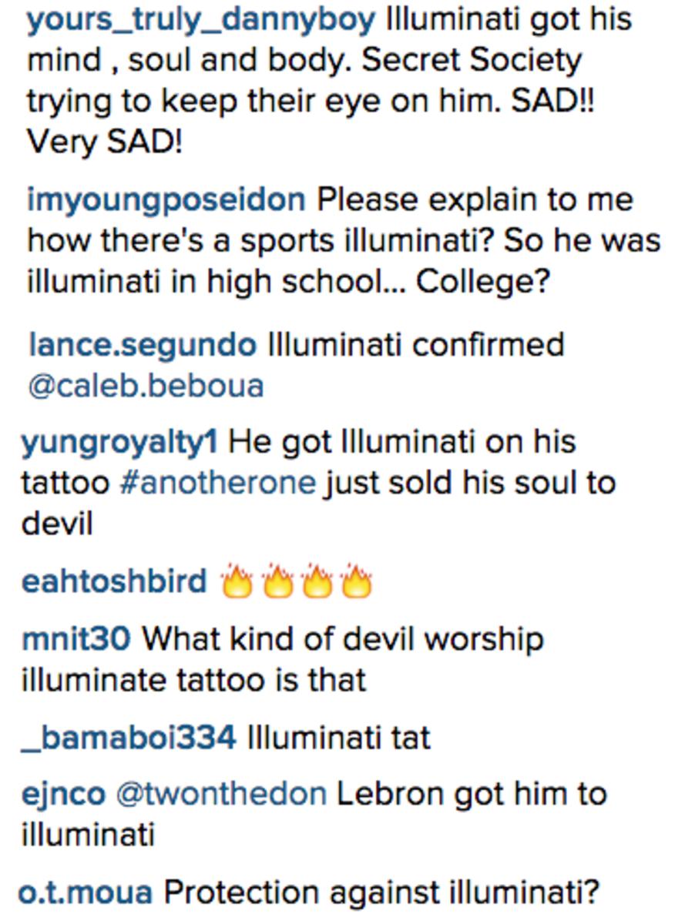
Task: Open the #anotherone hashtag
Action: (x=218, y=484)
